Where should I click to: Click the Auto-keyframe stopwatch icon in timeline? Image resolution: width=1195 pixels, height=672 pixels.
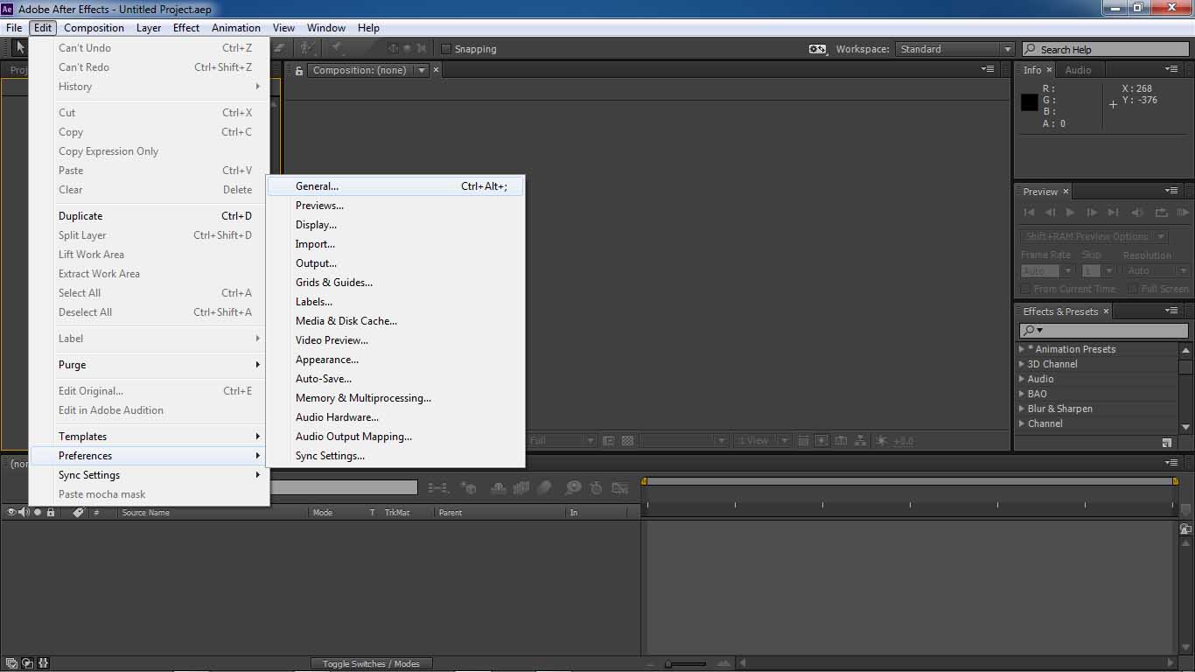[x=596, y=488]
